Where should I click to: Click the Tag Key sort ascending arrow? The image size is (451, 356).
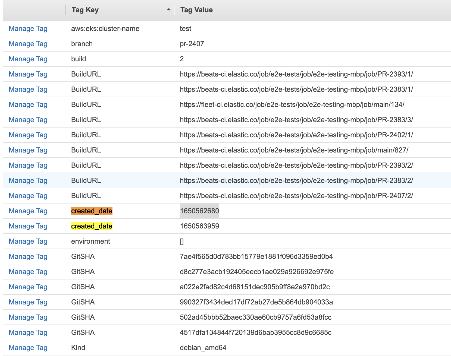point(169,9)
